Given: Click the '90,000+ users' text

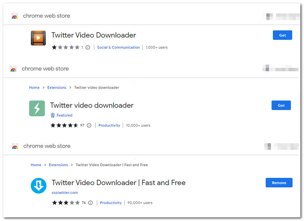Looking at the screenshot, I should pos(140,203).
